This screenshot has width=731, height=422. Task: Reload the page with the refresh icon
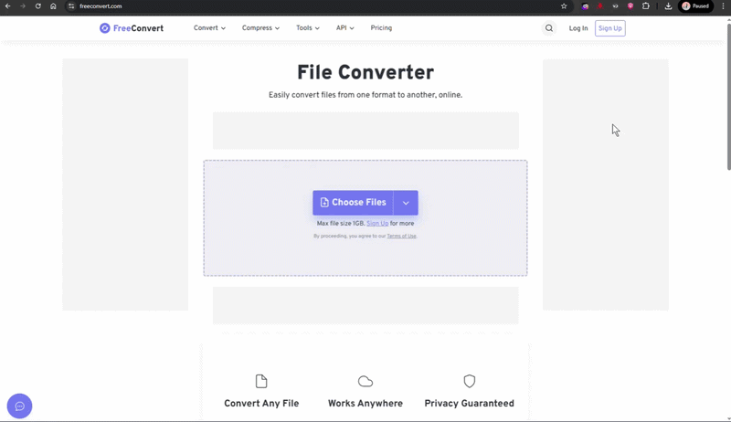(38, 6)
